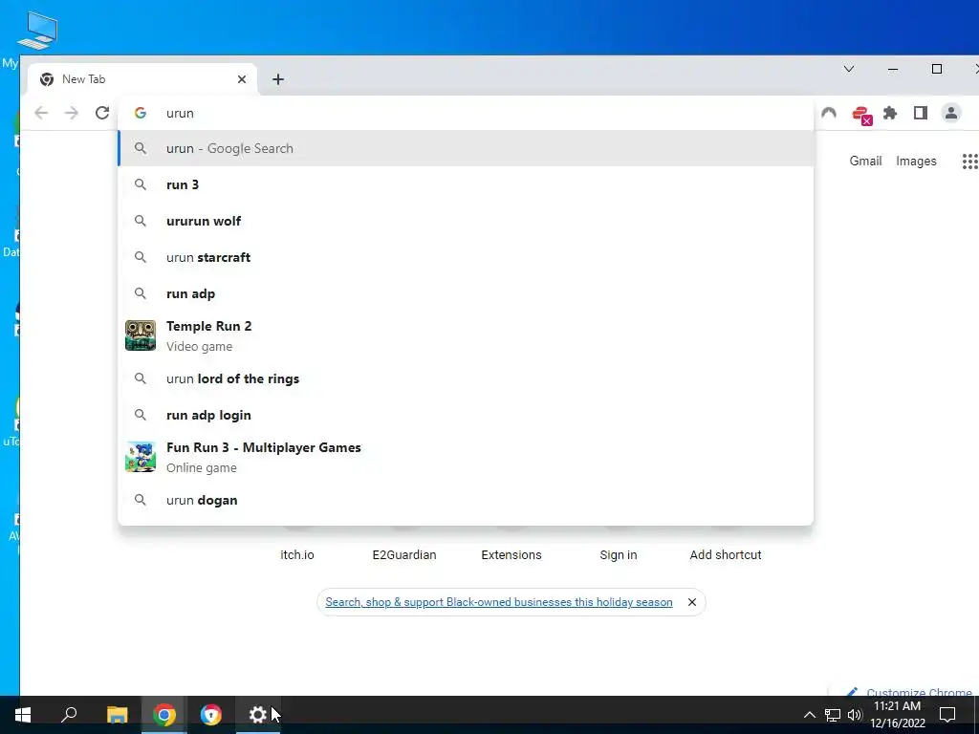Click the network tray icon

click(x=833, y=715)
